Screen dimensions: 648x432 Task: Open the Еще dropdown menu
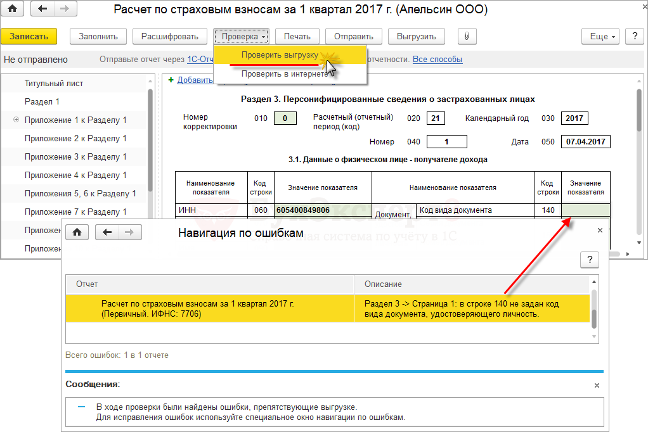point(602,37)
